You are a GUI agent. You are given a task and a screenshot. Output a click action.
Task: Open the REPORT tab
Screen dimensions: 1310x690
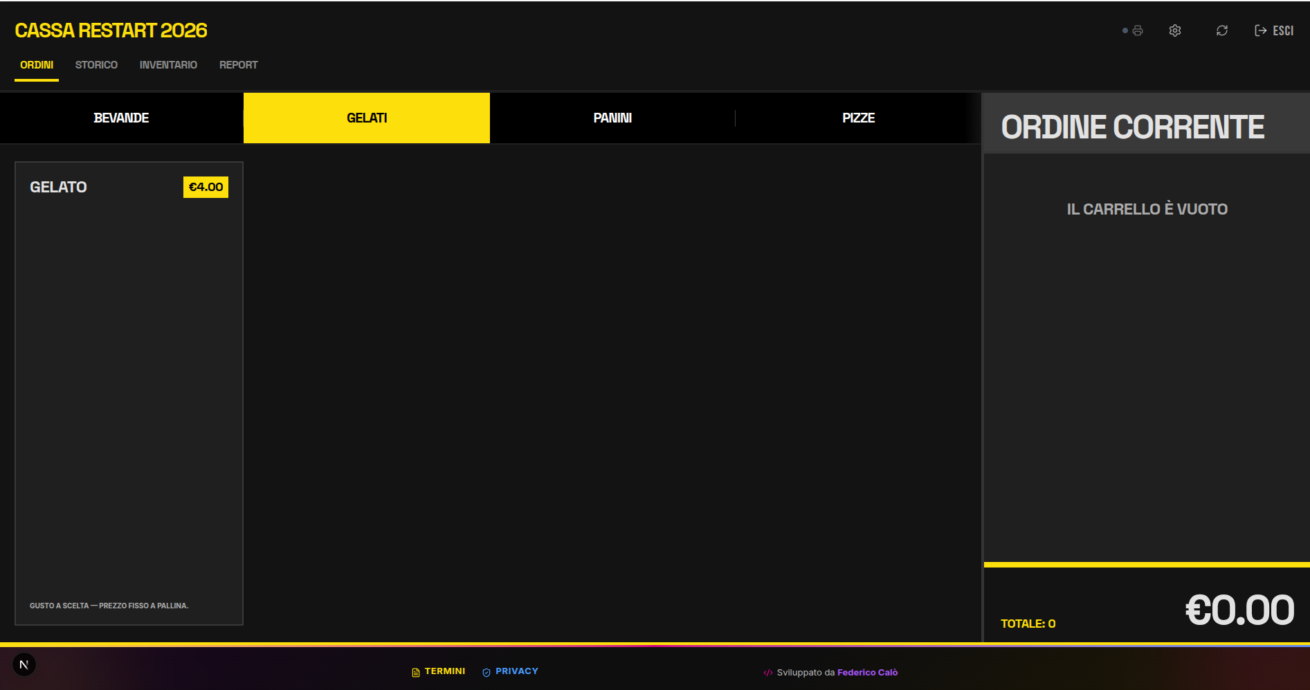[x=239, y=65]
